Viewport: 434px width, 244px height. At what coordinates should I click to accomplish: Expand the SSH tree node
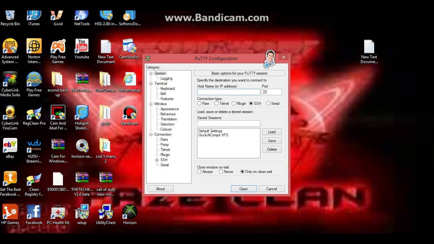[x=157, y=160]
